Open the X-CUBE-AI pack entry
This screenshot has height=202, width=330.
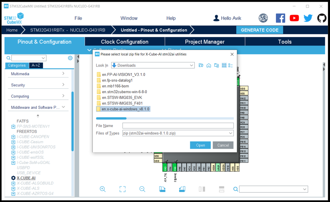[x=26, y=178]
